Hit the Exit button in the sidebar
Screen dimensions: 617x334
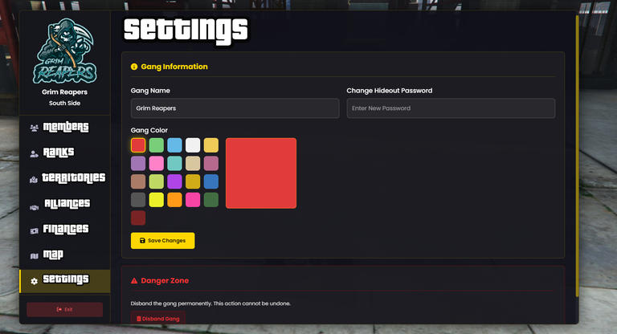[x=64, y=309]
